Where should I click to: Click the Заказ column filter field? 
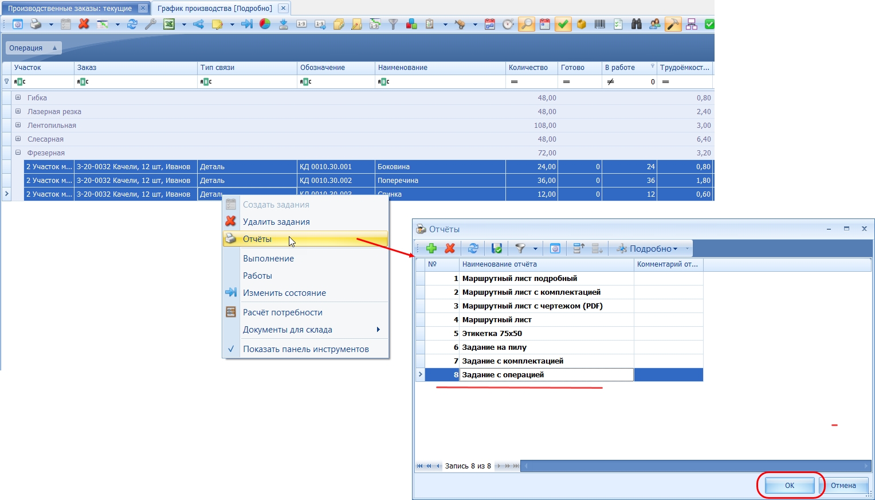[x=136, y=82]
